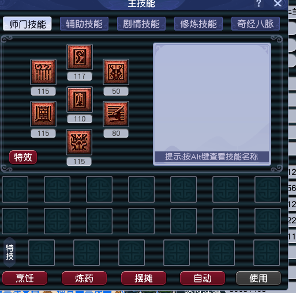Select the skill icon with level 50
Screen dimensions: 296x293
(x=116, y=72)
